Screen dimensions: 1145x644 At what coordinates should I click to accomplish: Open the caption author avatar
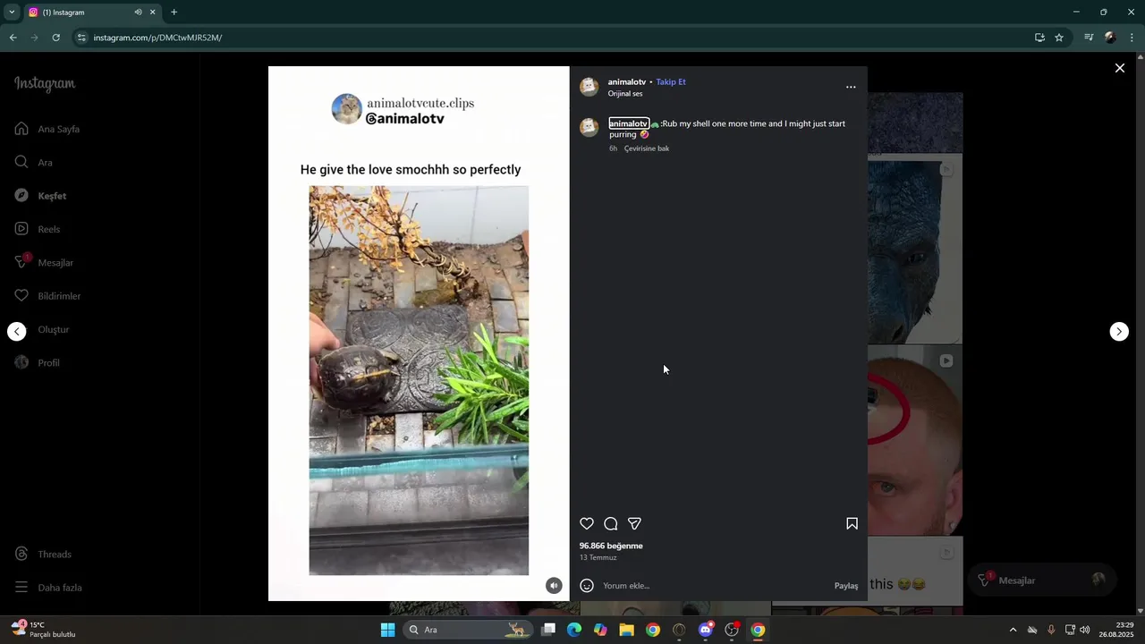coord(589,128)
